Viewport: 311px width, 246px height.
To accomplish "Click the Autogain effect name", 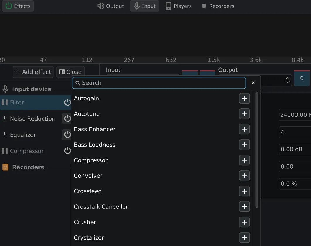I will click(x=86, y=99).
